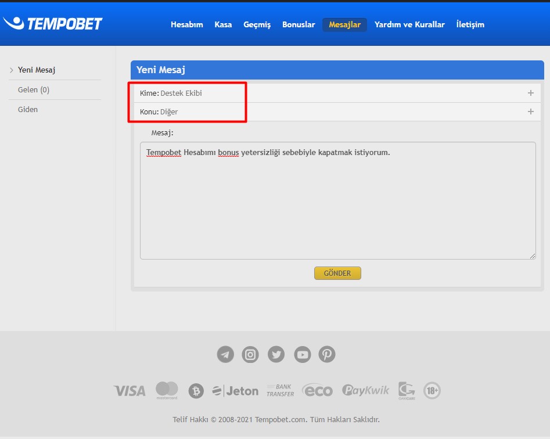The width and height of the screenshot is (550, 439).
Task: Open the Twitter social icon
Action: (x=276, y=354)
